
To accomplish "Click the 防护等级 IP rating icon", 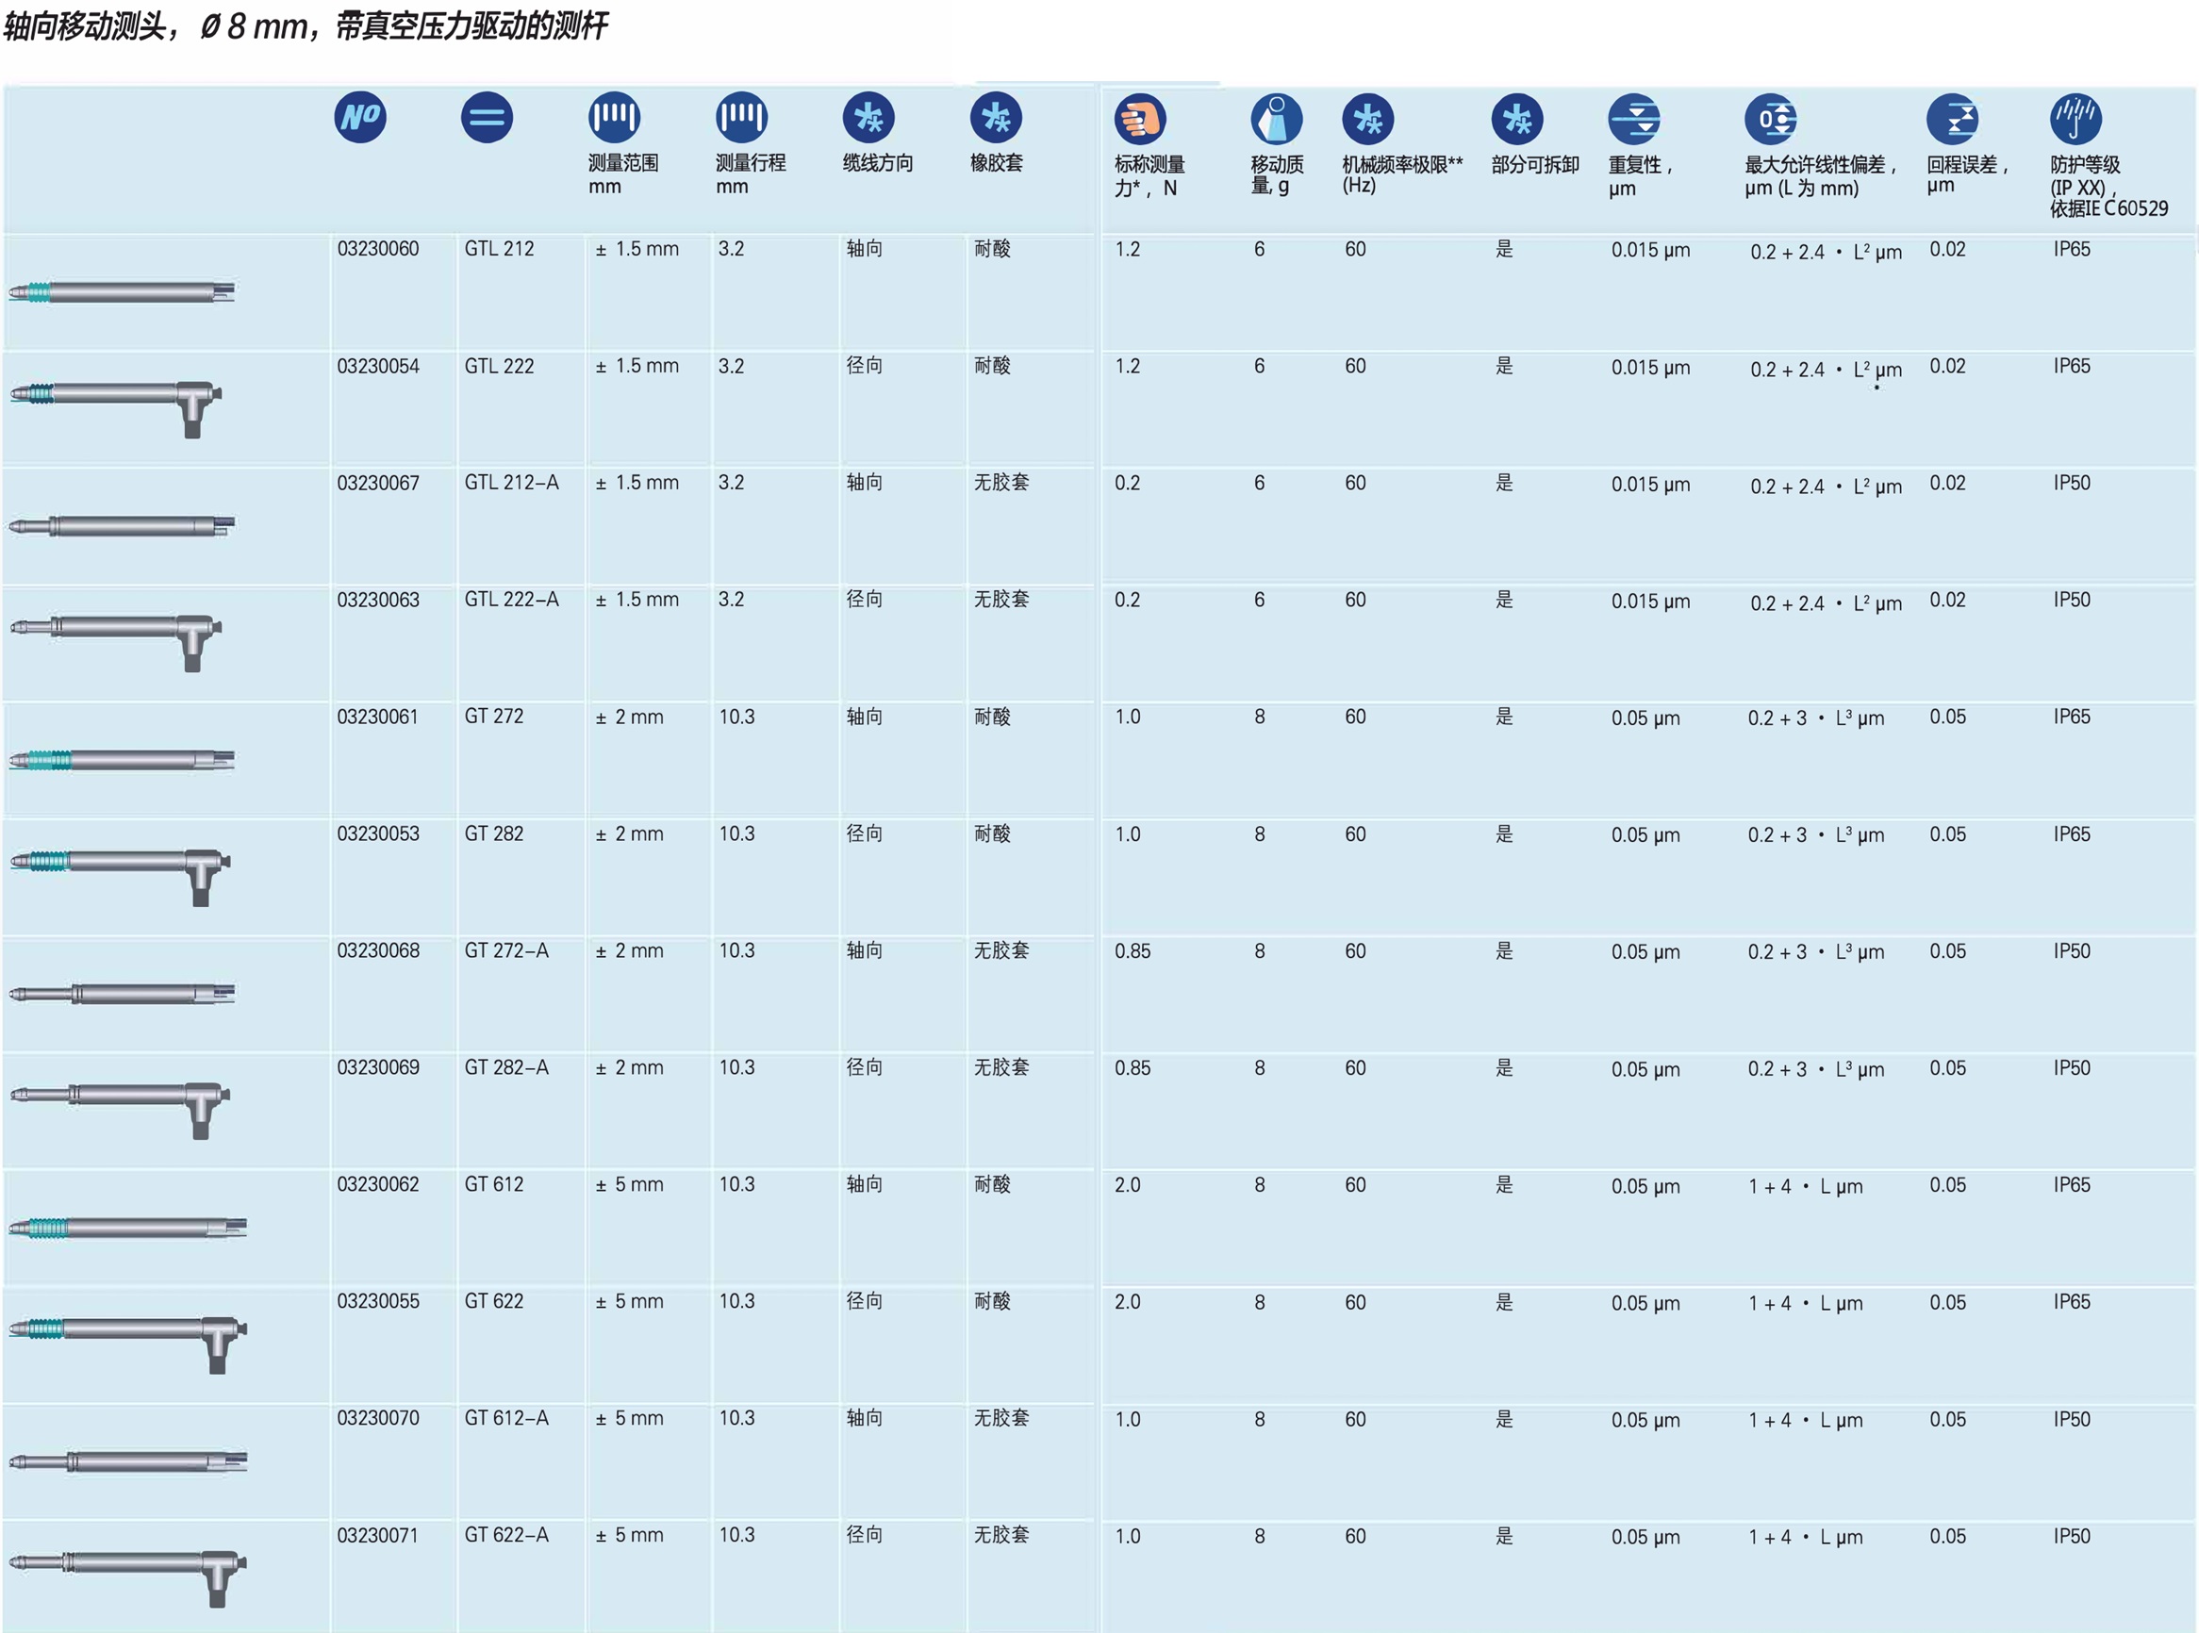I will [x=2075, y=120].
